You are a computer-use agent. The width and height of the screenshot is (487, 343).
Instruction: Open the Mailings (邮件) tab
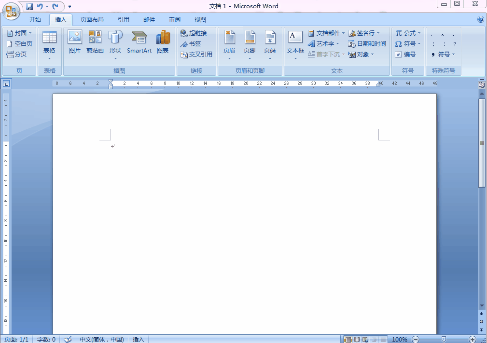(x=149, y=20)
